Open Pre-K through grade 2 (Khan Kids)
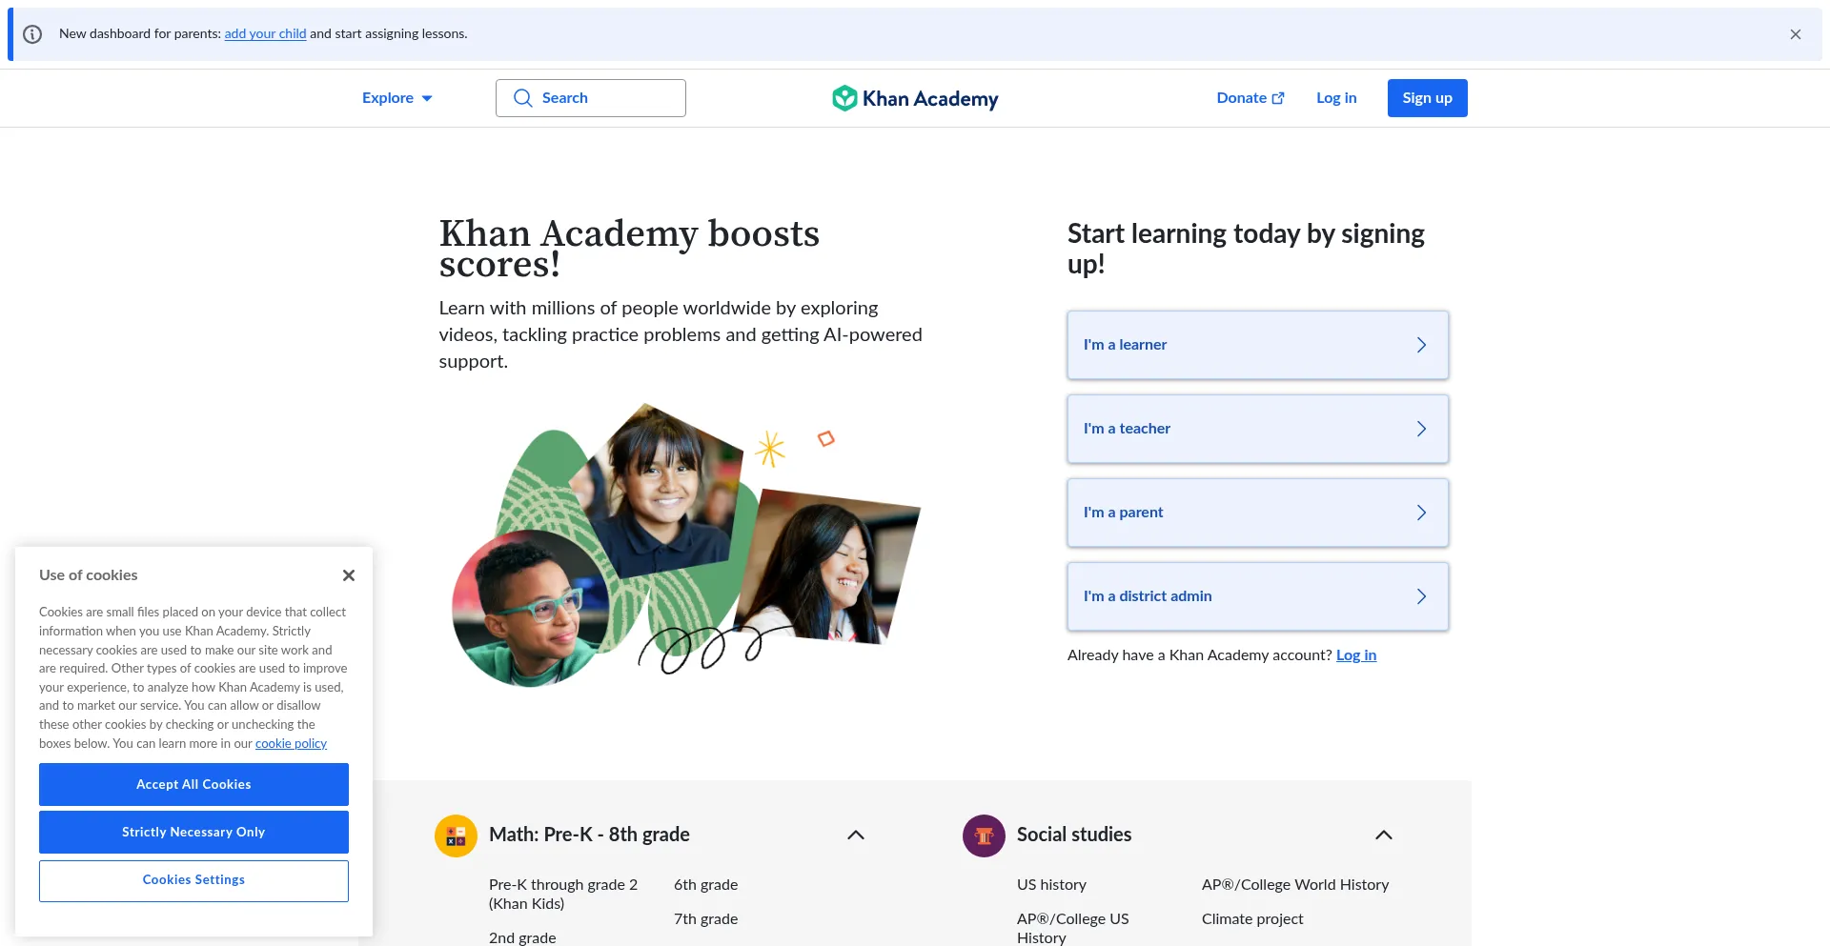This screenshot has height=946, width=1830. pyautogui.click(x=563, y=895)
